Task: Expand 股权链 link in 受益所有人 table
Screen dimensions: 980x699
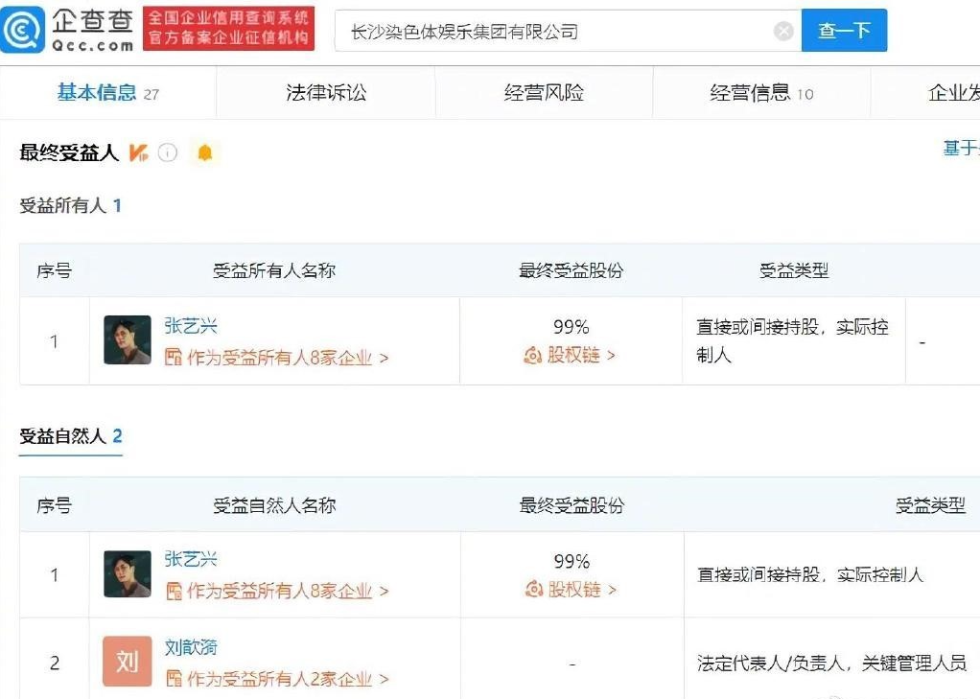Action: (581, 355)
